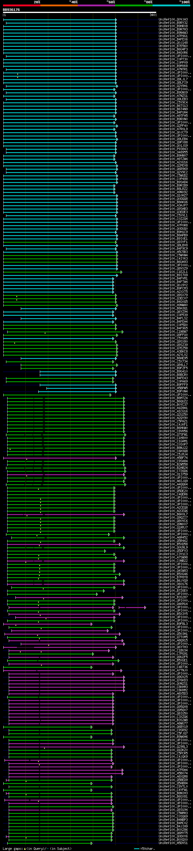193x851 pixels.
Task: Click UniRef100_O48955 label
Action: pyautogui.click(x=173, y=152)
